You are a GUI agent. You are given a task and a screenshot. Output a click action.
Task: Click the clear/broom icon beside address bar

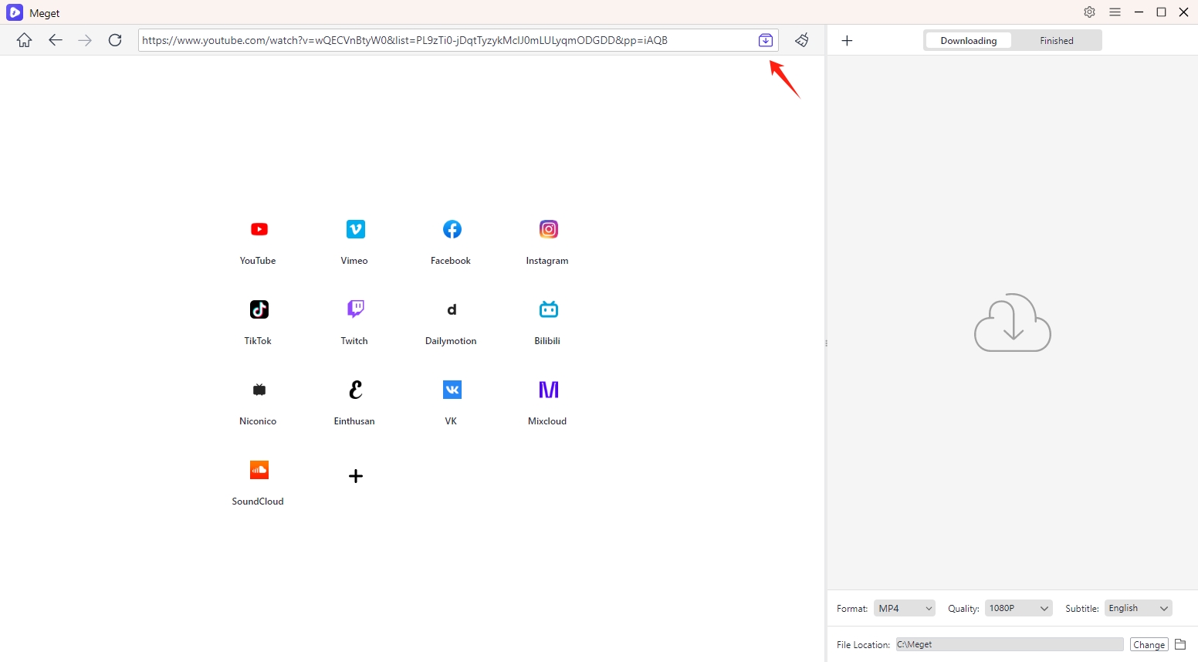point(802,40)
